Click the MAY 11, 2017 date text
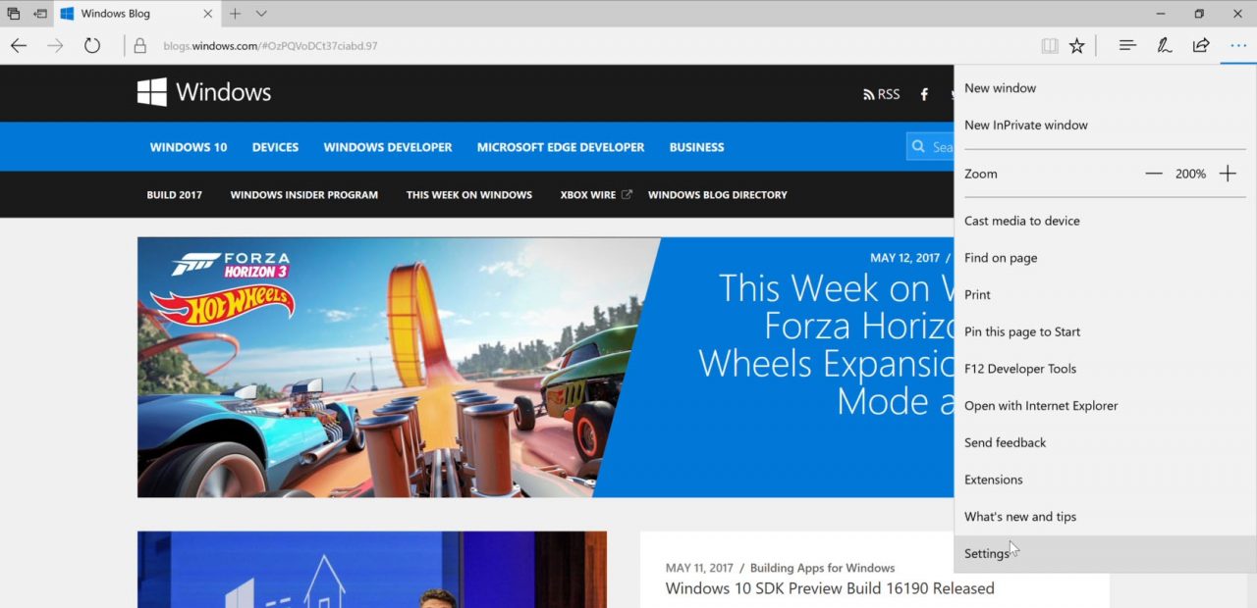1257x608 pixels. tap(699, 568)
